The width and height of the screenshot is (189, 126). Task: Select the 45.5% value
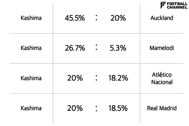point(75,18)
